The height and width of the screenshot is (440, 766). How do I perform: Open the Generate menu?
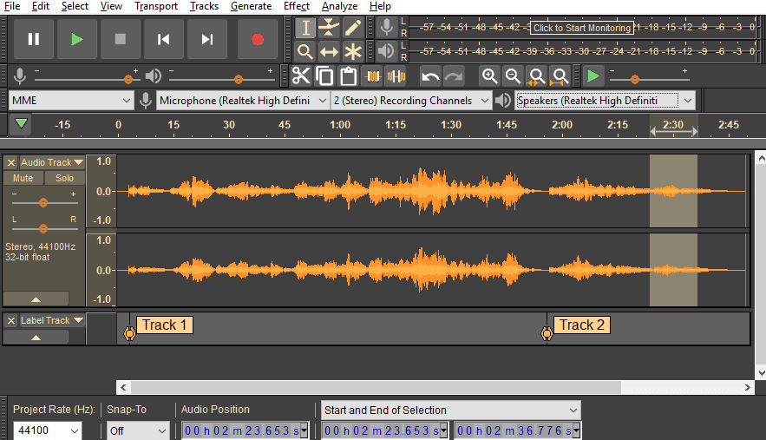[x=251, y=6]
